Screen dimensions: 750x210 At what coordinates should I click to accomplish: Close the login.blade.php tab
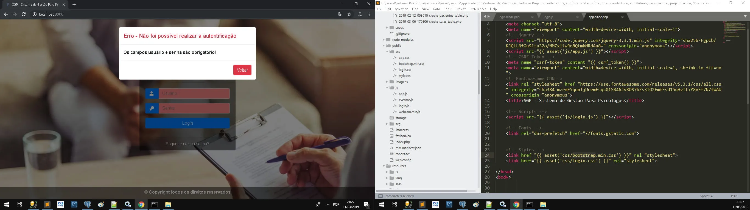pyautogui.click(x=533, y=17)
